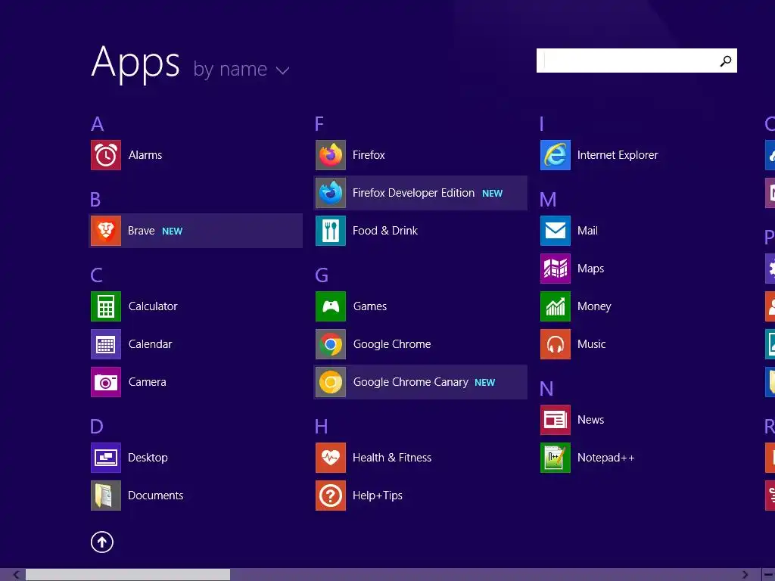
Task: Click the 'Help+Tips' text label
Action: (x=378, y=496)
